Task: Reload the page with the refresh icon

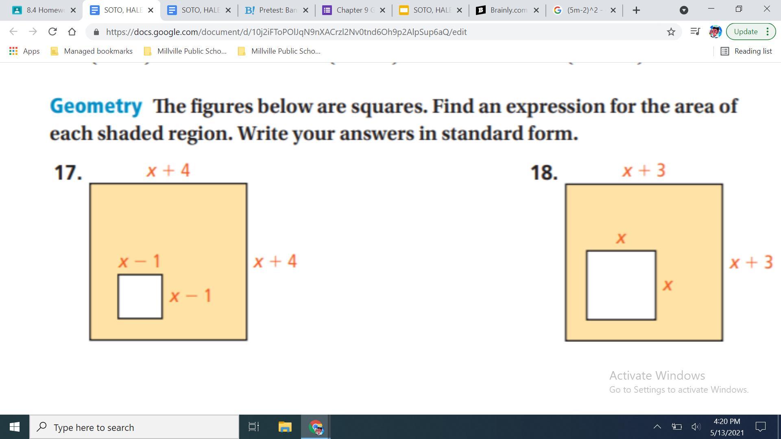Action: coord(52,32)
